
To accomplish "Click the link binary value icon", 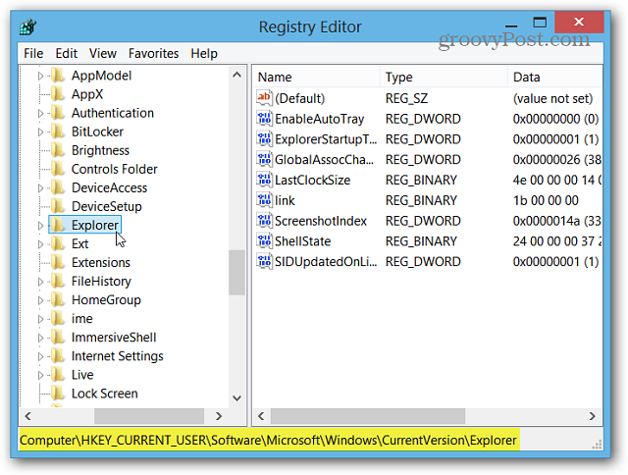I will [x=264, y=200].
